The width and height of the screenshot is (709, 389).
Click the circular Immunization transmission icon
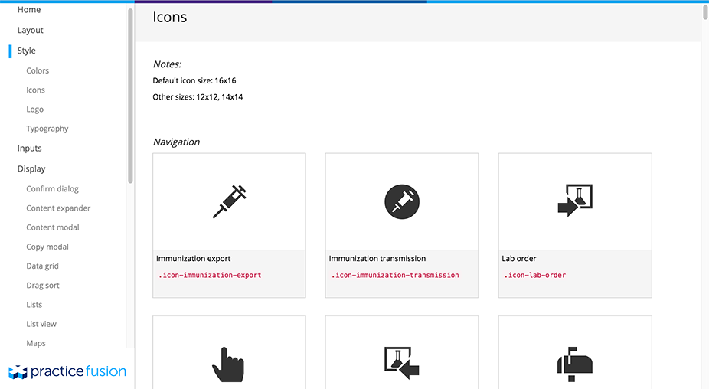[x=402, y=201]
